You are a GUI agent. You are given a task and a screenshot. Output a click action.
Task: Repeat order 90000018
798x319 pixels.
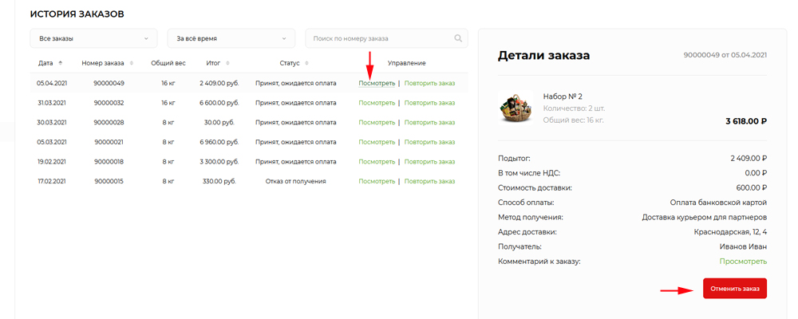(x=429, y=162)
